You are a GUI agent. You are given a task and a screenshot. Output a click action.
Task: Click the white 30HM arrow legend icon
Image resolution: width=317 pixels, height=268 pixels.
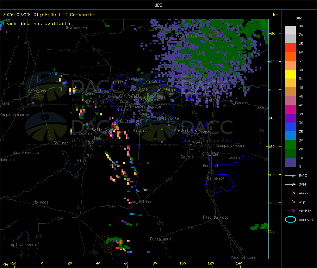pyautogui.click(x=290, y=184)
